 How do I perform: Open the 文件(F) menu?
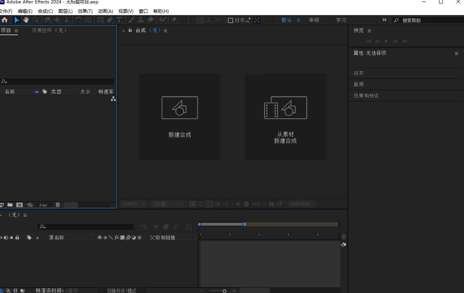[x=6, y=11]
